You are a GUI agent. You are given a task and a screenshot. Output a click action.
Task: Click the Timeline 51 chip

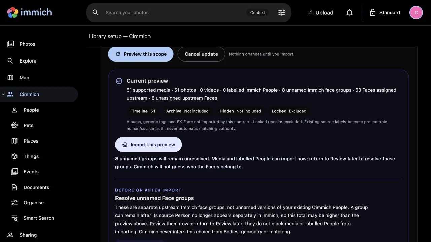click(143, 111)
